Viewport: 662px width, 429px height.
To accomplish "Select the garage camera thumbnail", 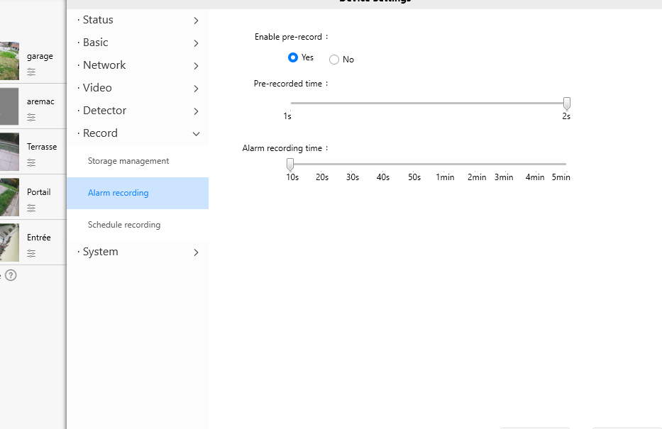I will [9, 61].
